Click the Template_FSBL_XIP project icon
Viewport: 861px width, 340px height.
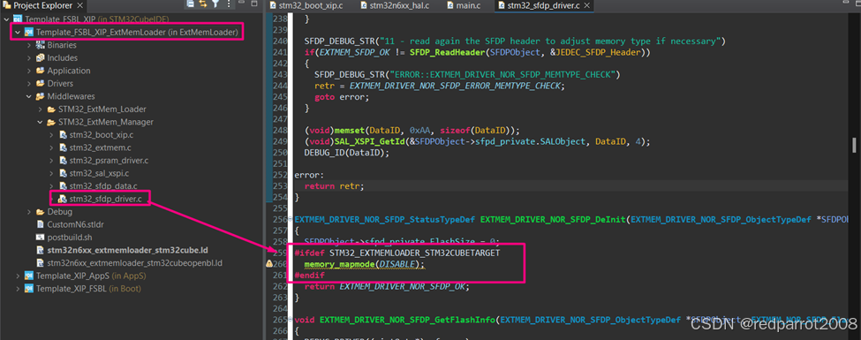18,19
